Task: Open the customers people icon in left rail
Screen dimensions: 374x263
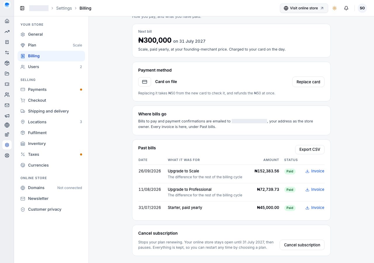Action: tap(7, 95)
